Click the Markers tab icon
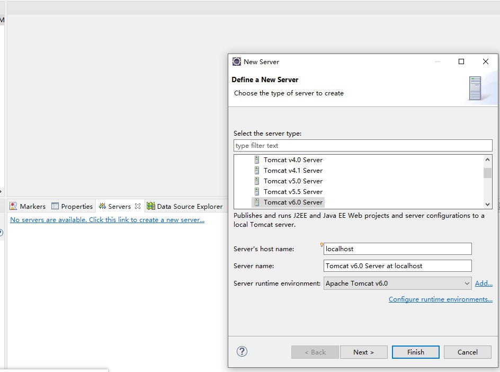 click(13, 206)
